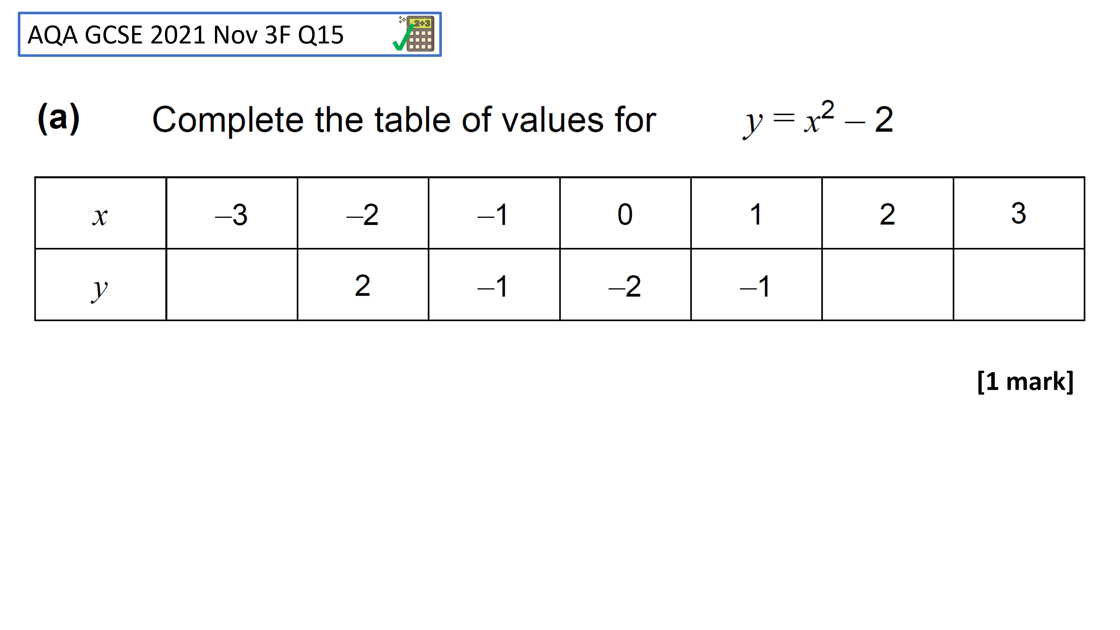Click the equation y = x² – 2
Viewport: 1120px width, 630px height.
click(x=818, y=119)
